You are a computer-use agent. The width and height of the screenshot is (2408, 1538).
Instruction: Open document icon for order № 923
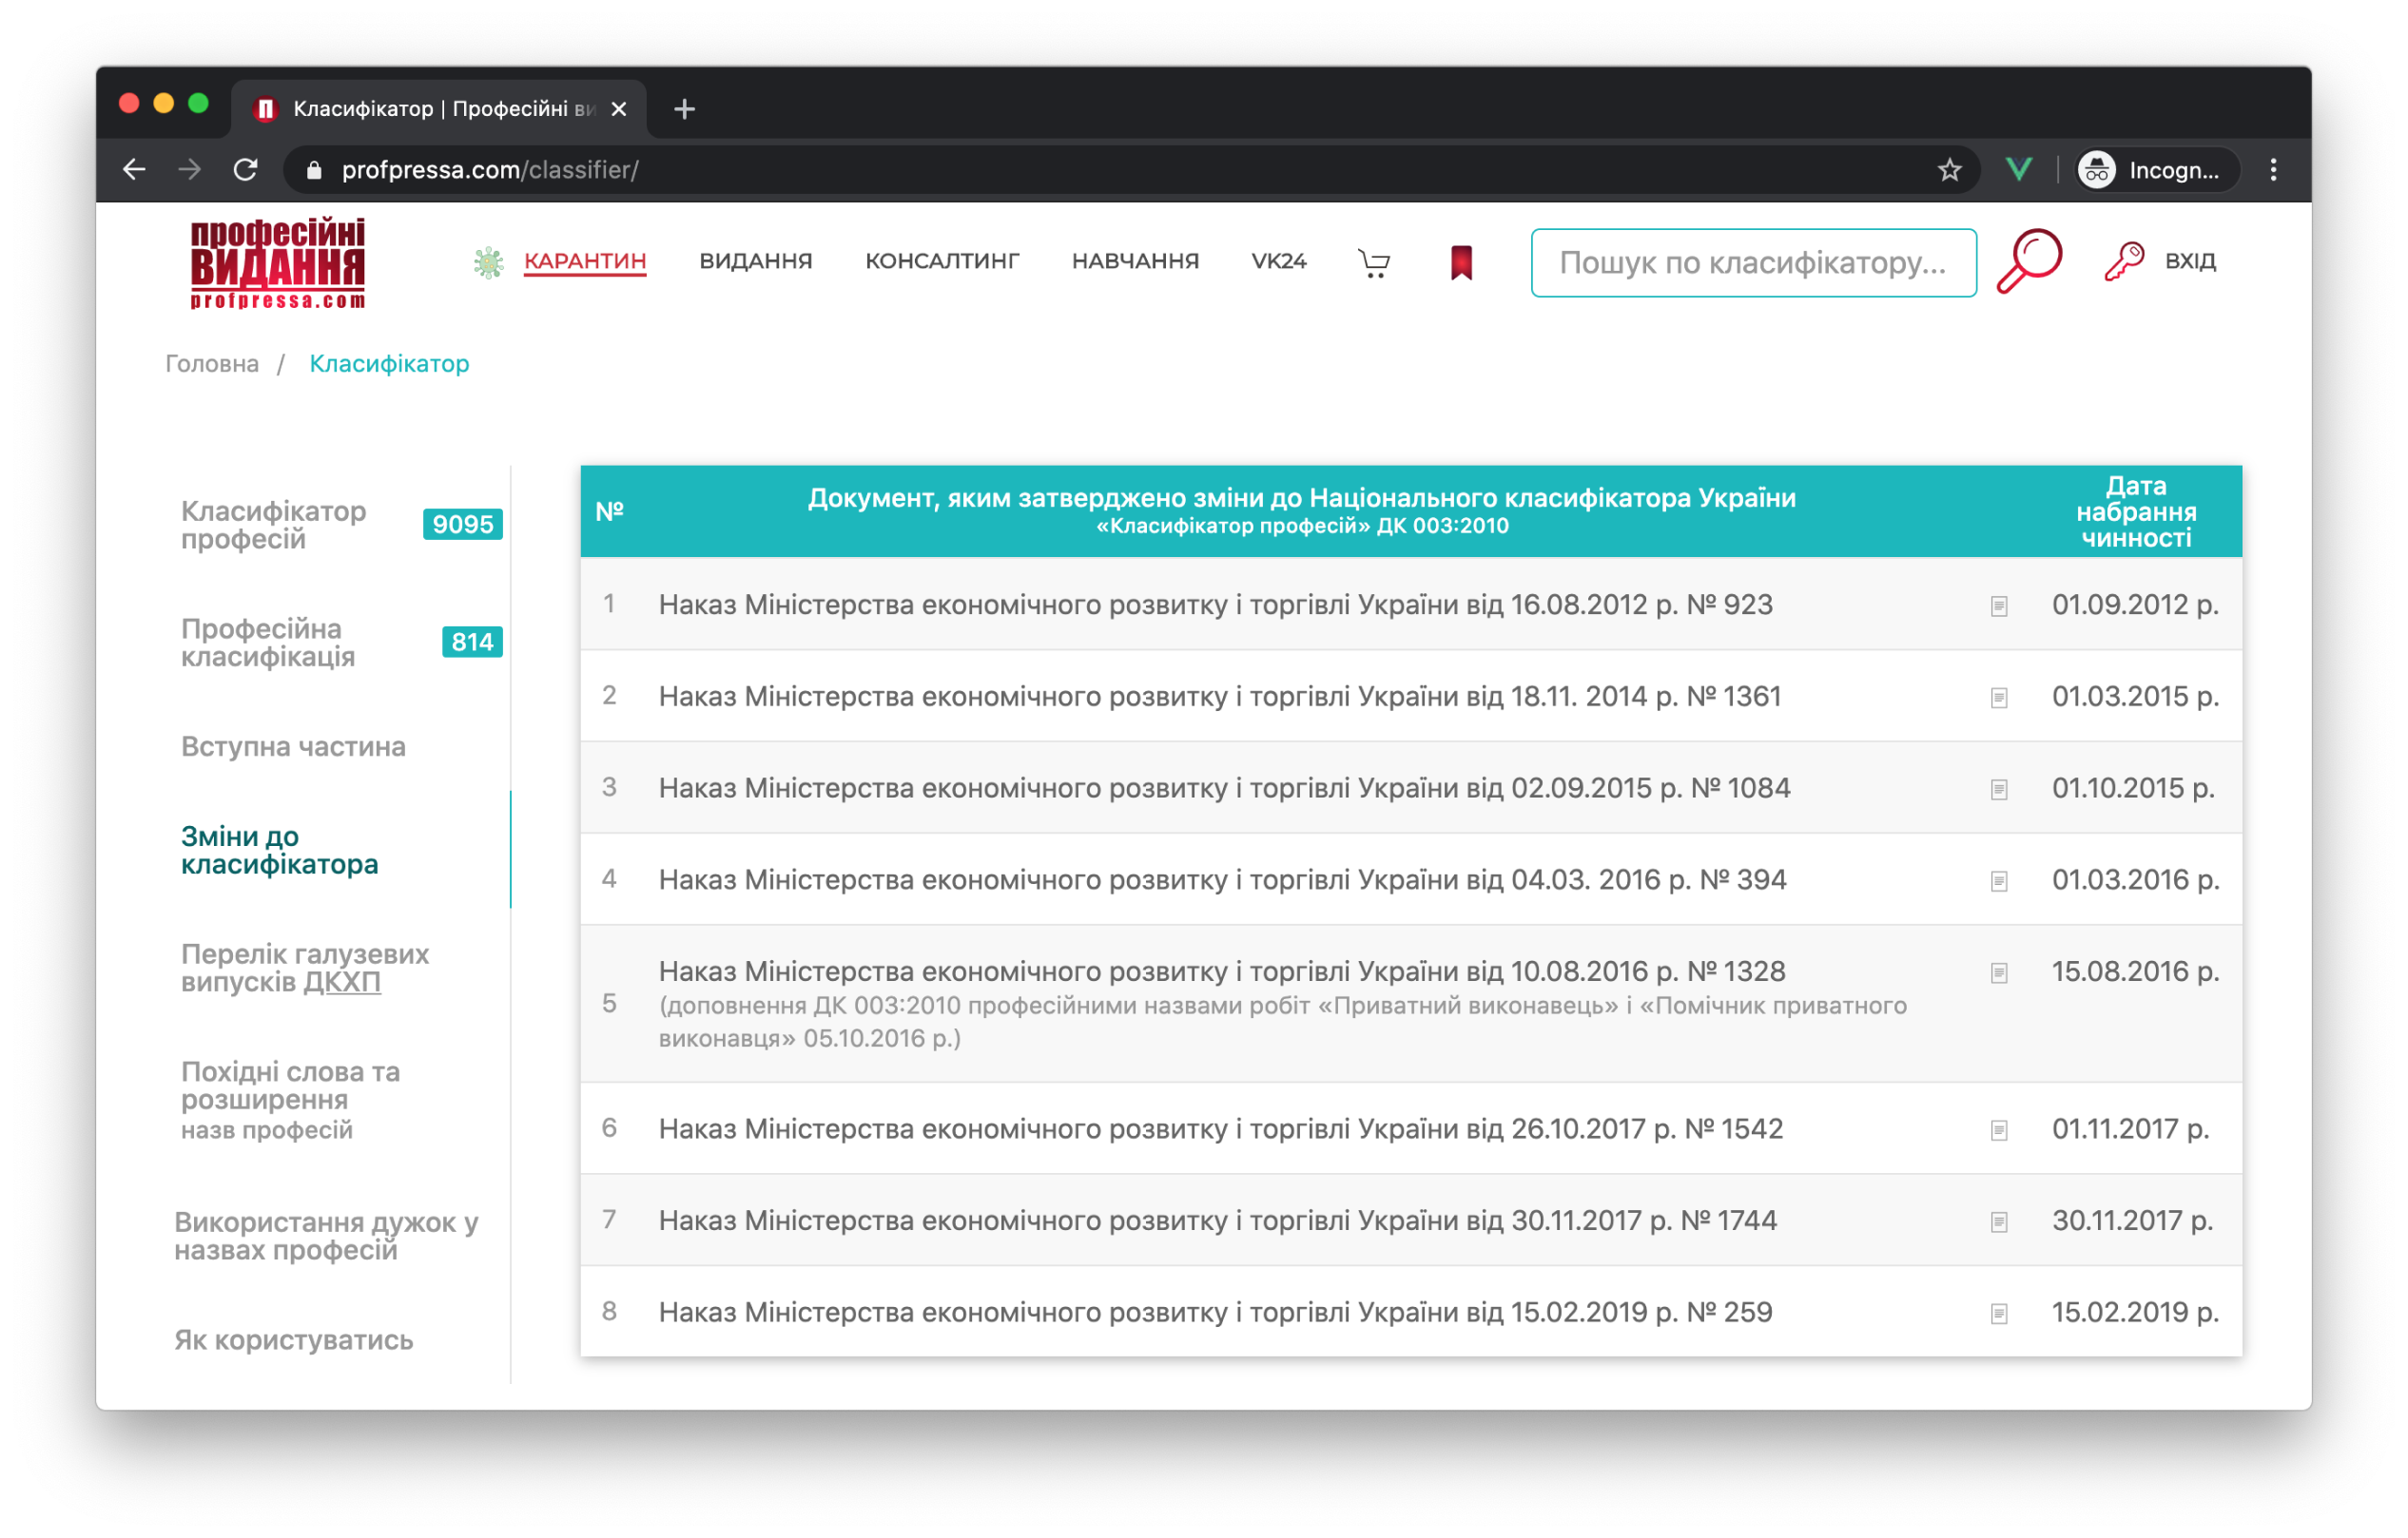(1998, 606)
